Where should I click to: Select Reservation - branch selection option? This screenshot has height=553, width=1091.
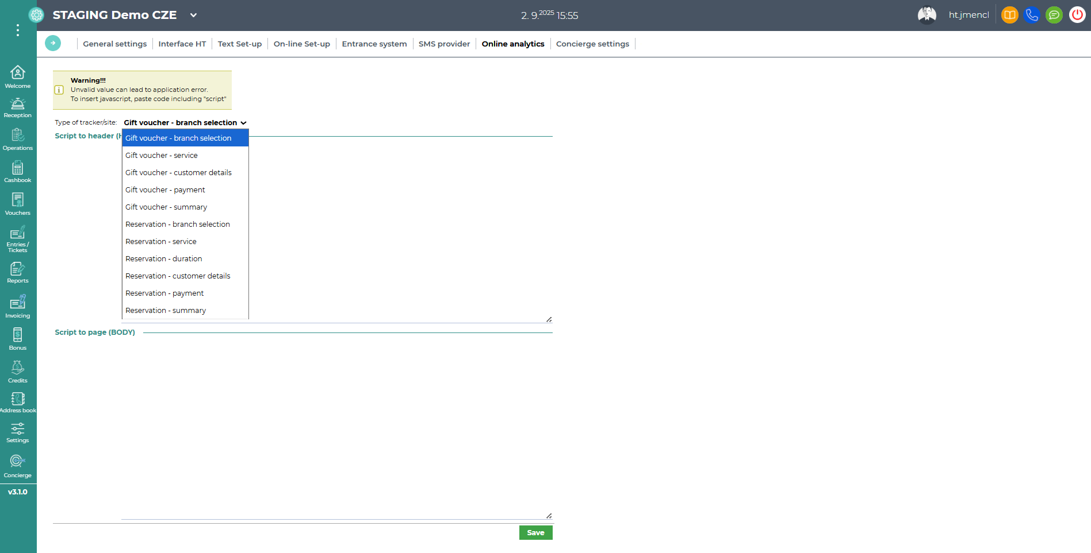tap(185, 224)
